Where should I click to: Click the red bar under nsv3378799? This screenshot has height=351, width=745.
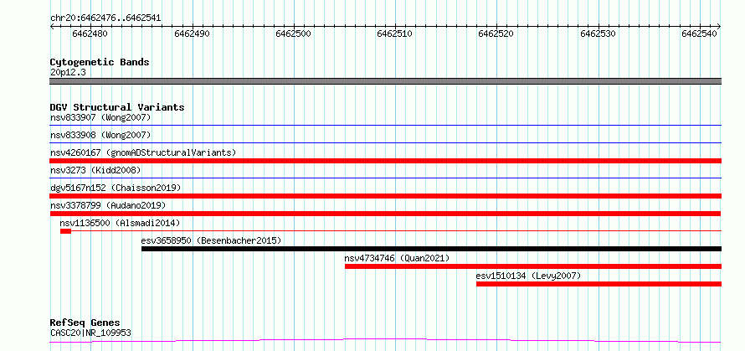click(386, 214)
